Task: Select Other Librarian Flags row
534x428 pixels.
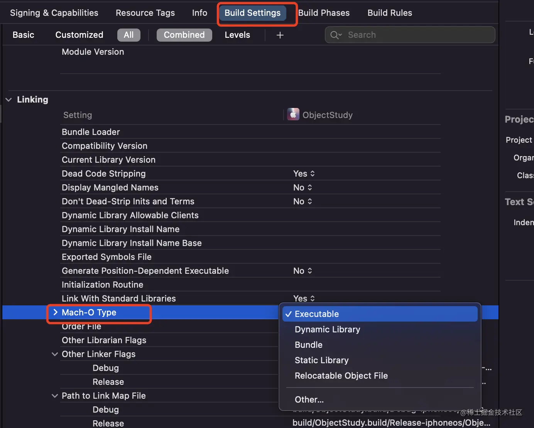Action: (104, 340)
